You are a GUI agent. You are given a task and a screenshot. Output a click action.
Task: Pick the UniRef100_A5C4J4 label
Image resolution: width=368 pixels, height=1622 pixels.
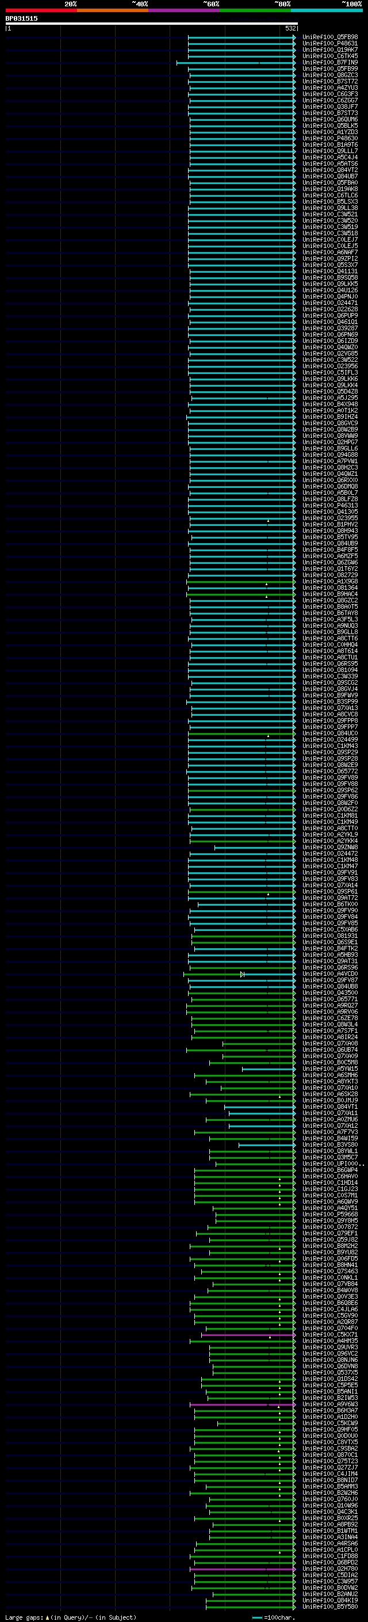[330, 158]
